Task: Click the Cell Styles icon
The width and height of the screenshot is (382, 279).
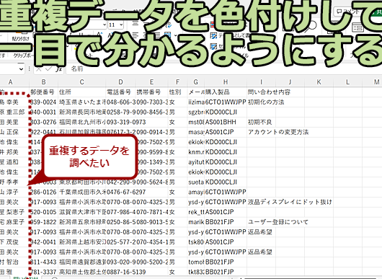Action: [x=213, y=46]
